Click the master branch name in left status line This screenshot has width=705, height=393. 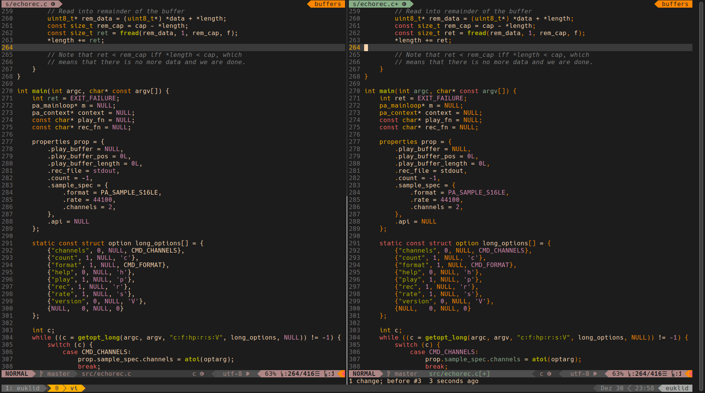(59, 374)
